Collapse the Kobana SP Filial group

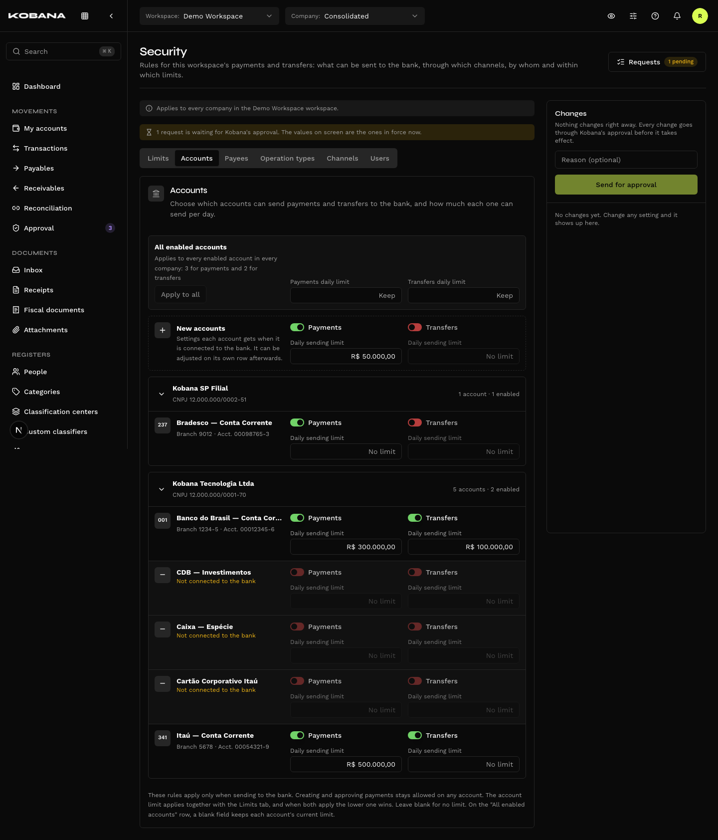coord(162,394)
